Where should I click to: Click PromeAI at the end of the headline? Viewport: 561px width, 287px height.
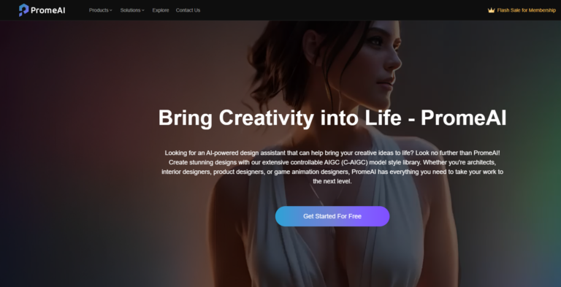click(x=463, y=118)
